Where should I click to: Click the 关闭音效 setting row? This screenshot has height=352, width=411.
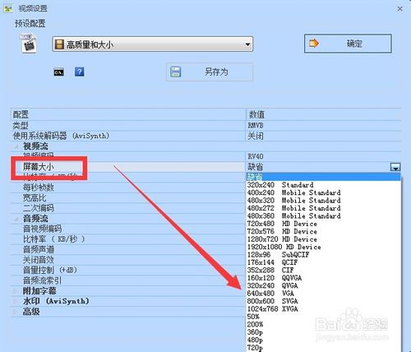click(128, 260)
